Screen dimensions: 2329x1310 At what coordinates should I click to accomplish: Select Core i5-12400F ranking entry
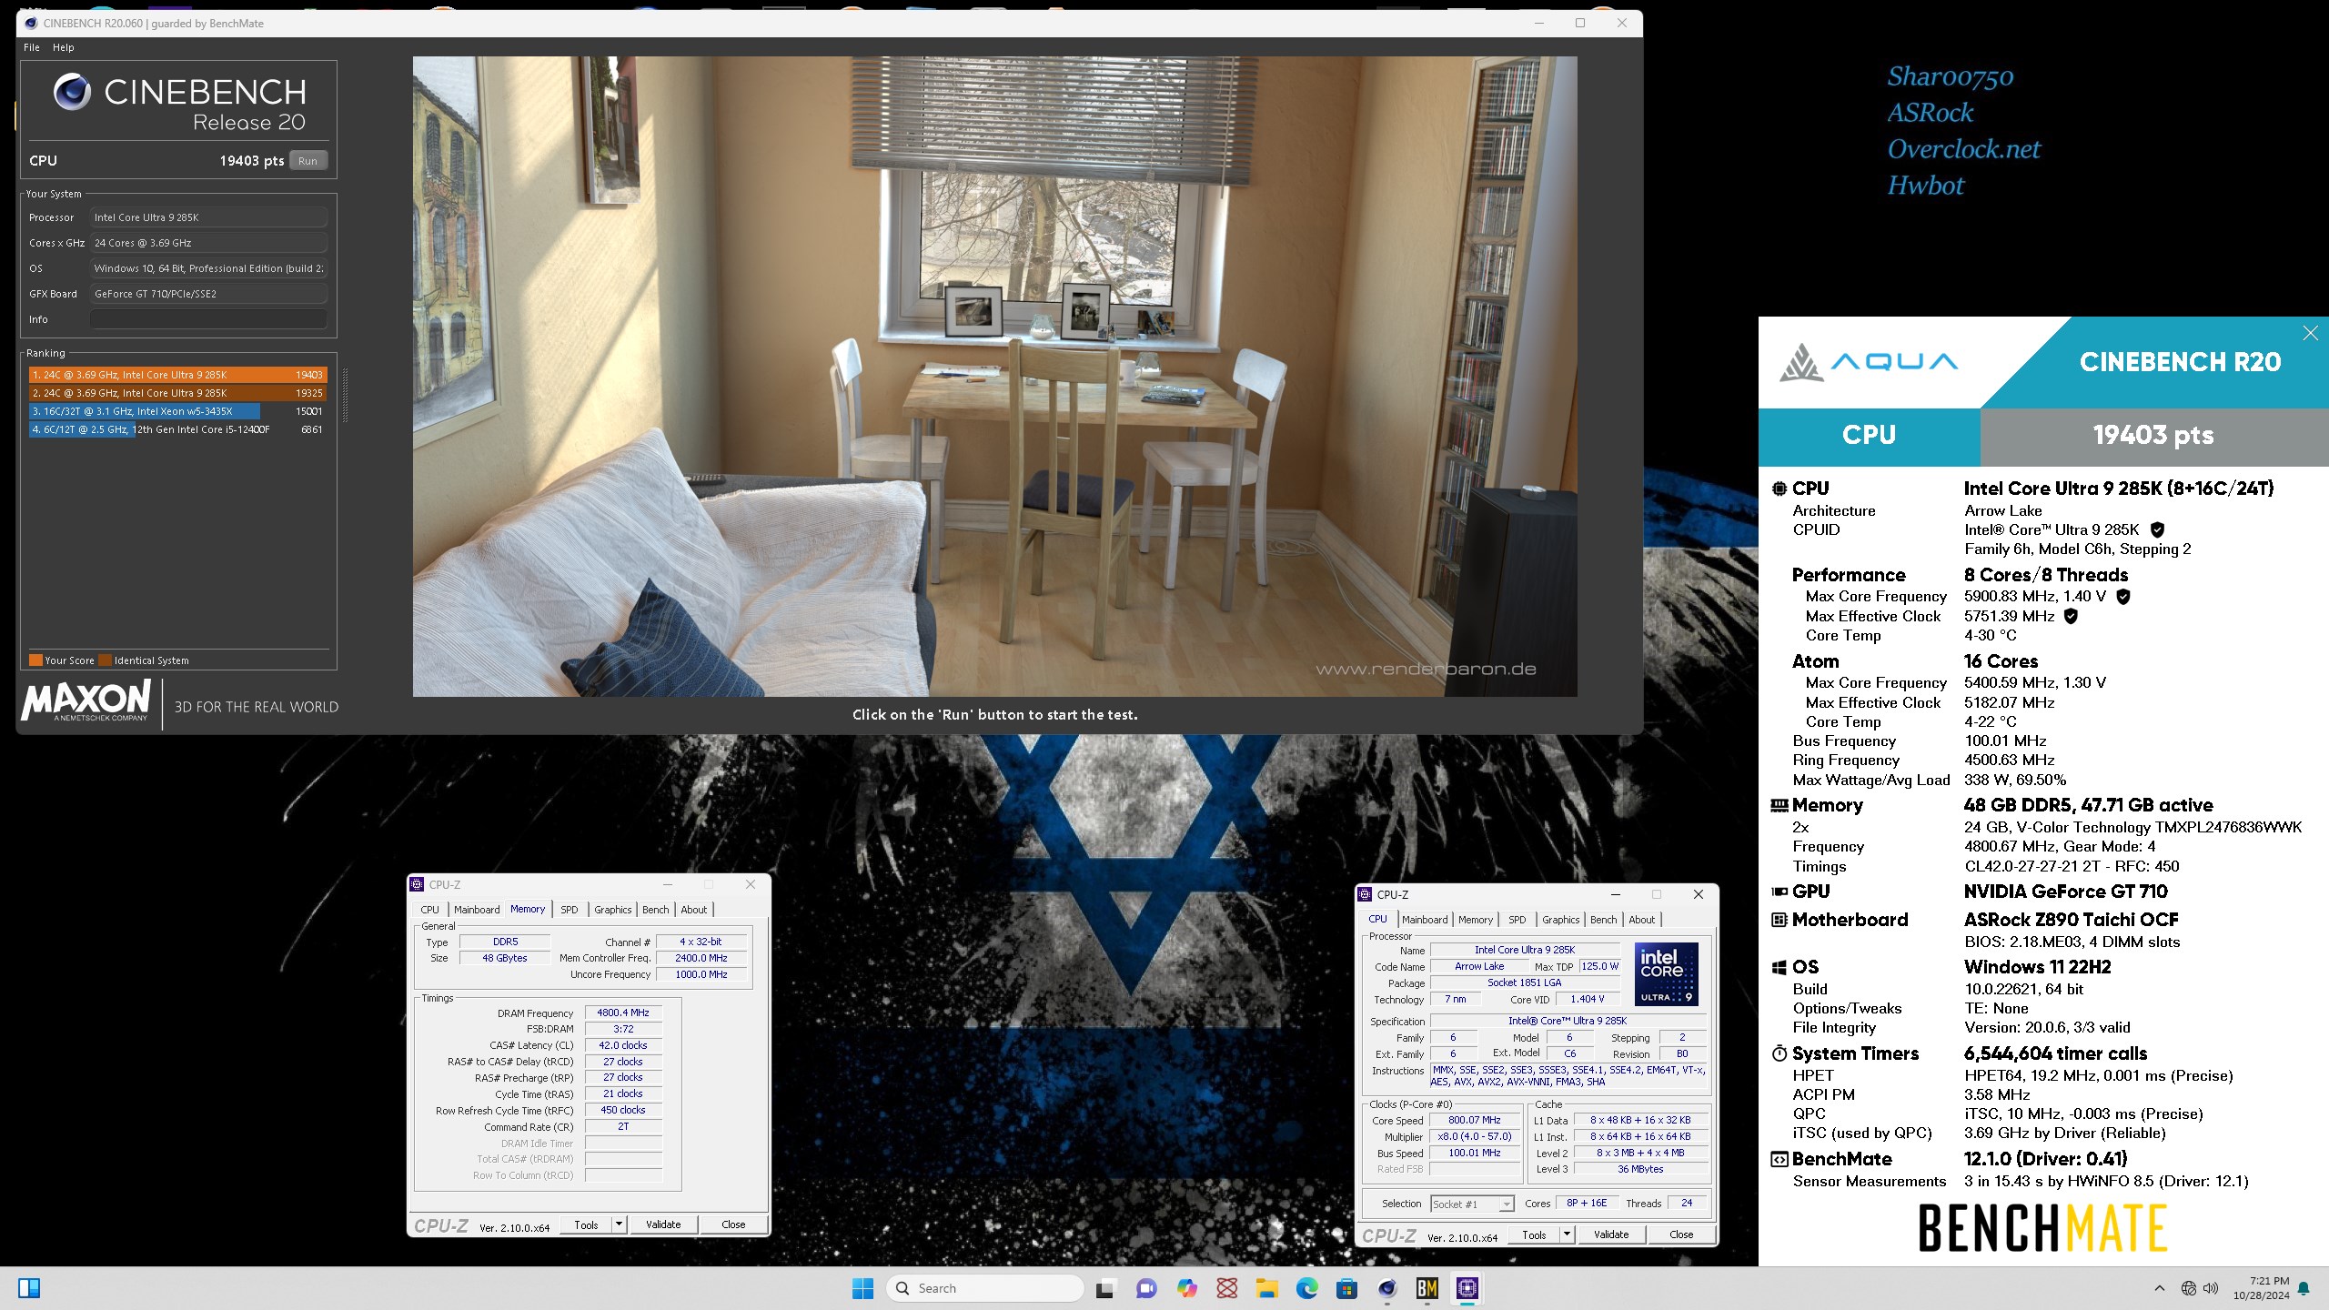click(177, 429)
